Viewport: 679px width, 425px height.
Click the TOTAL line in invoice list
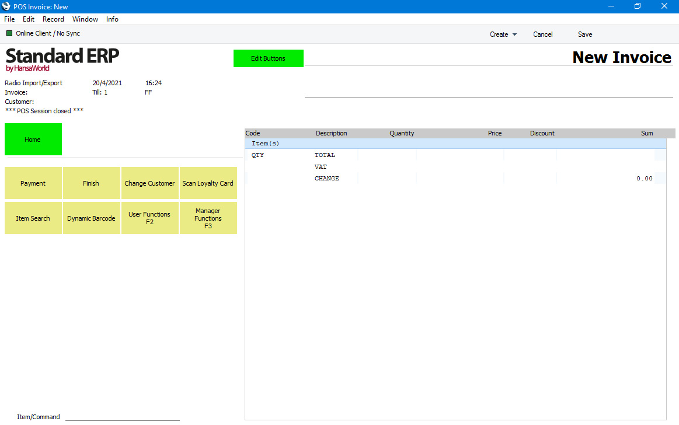click(325, 155)
